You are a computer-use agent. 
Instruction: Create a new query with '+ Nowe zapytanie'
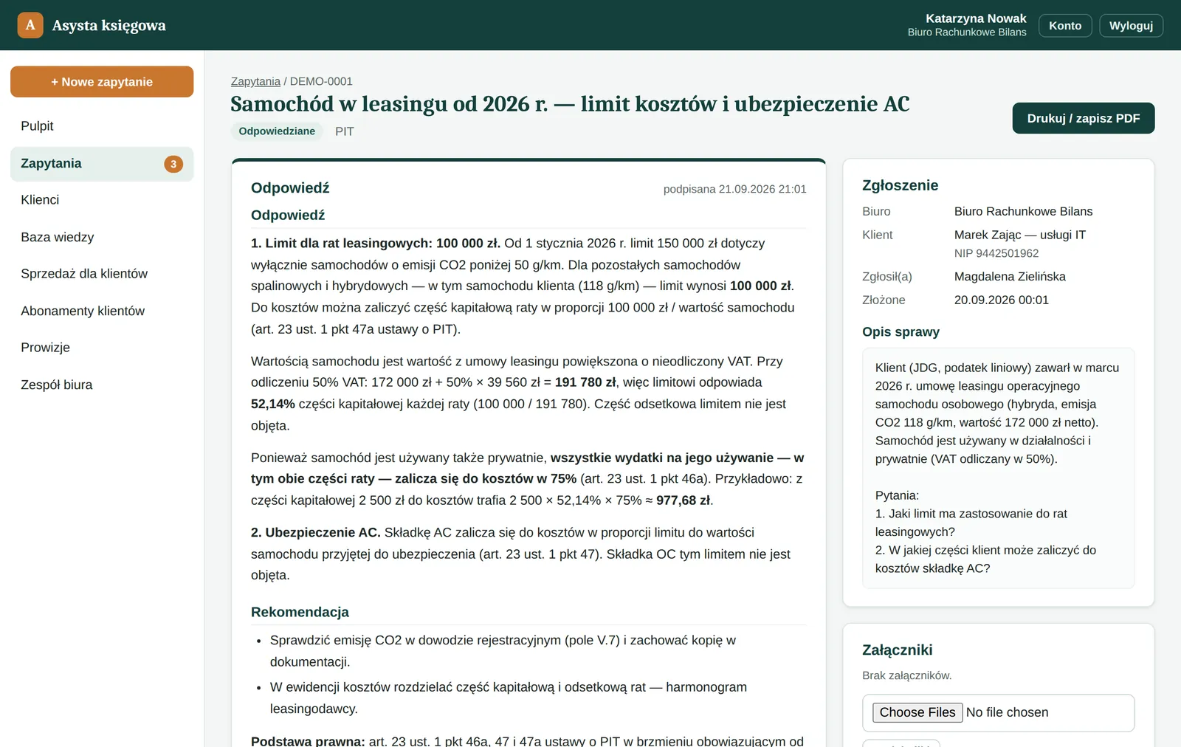click(102, 82)
